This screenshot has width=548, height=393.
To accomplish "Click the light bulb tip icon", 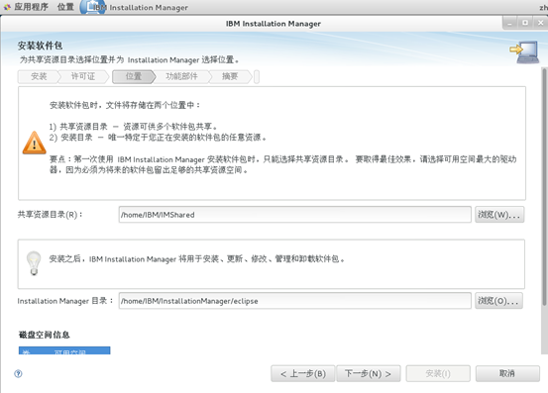I will pos(34,263).
